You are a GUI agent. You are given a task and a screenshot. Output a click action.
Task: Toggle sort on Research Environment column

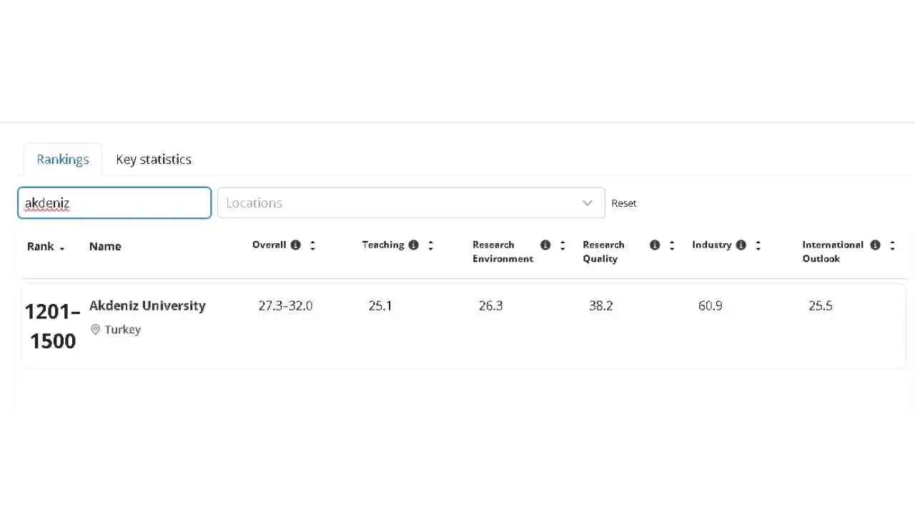pyautogui.click(x=563, y=245)
